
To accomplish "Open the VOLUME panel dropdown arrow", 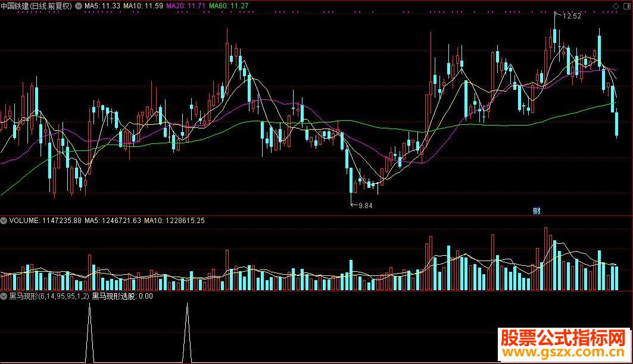I will point(4,221).
